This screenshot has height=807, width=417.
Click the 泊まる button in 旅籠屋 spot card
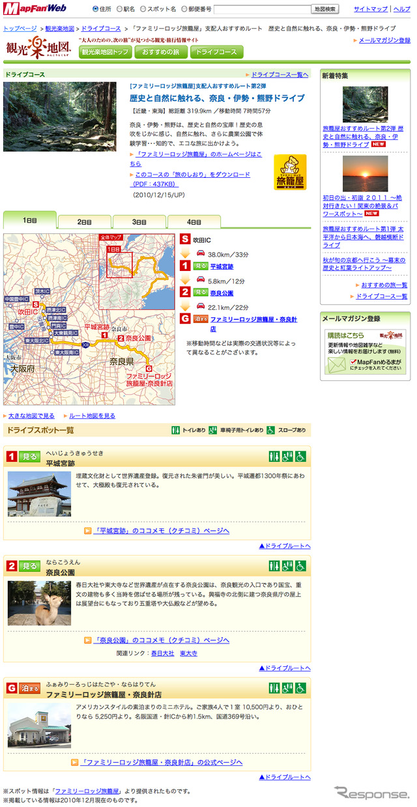coord(30,688)
